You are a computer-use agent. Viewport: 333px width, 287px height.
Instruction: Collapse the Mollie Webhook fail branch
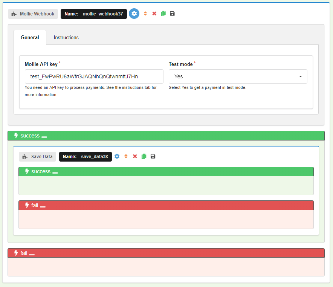(x=32, y=254)
